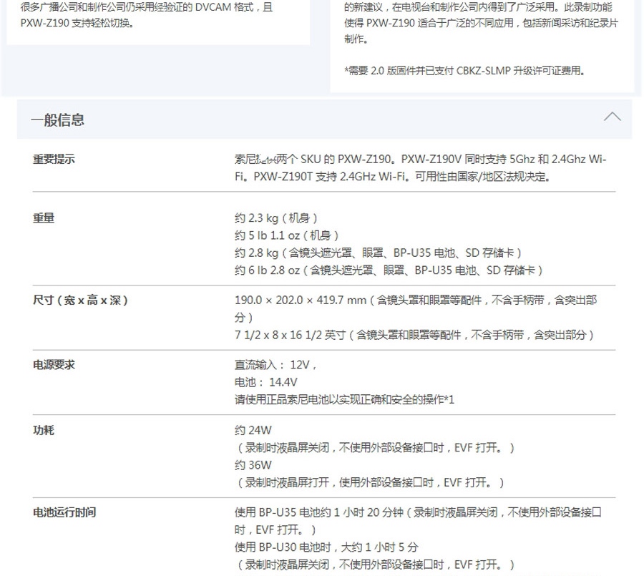Click the CBKZ-SLMP 升级许可证 footnote
Screen dimensions: 644x576
[x=465, y=71]
